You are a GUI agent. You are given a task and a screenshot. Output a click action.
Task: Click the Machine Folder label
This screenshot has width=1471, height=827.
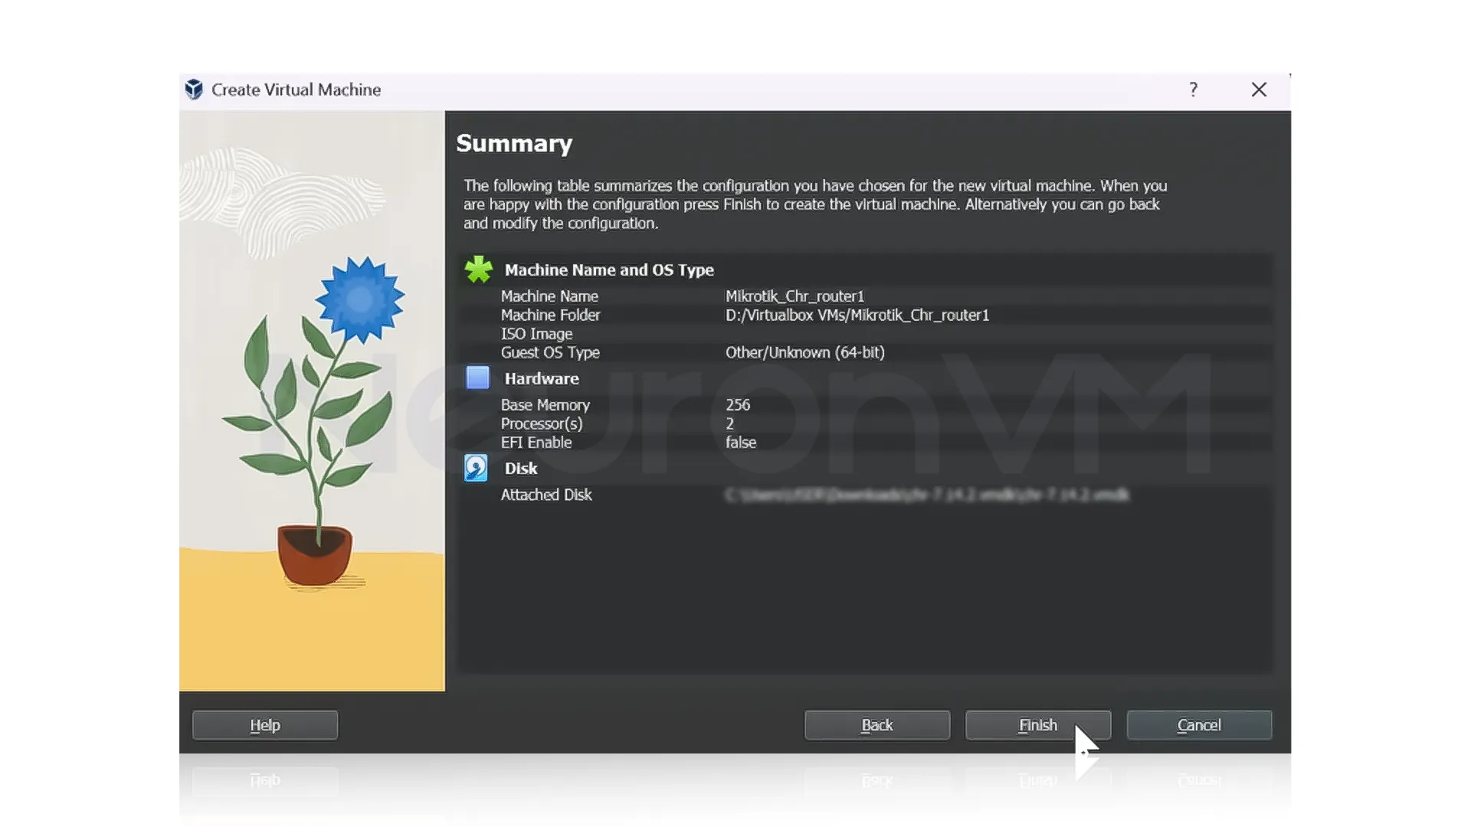point(550,315)
